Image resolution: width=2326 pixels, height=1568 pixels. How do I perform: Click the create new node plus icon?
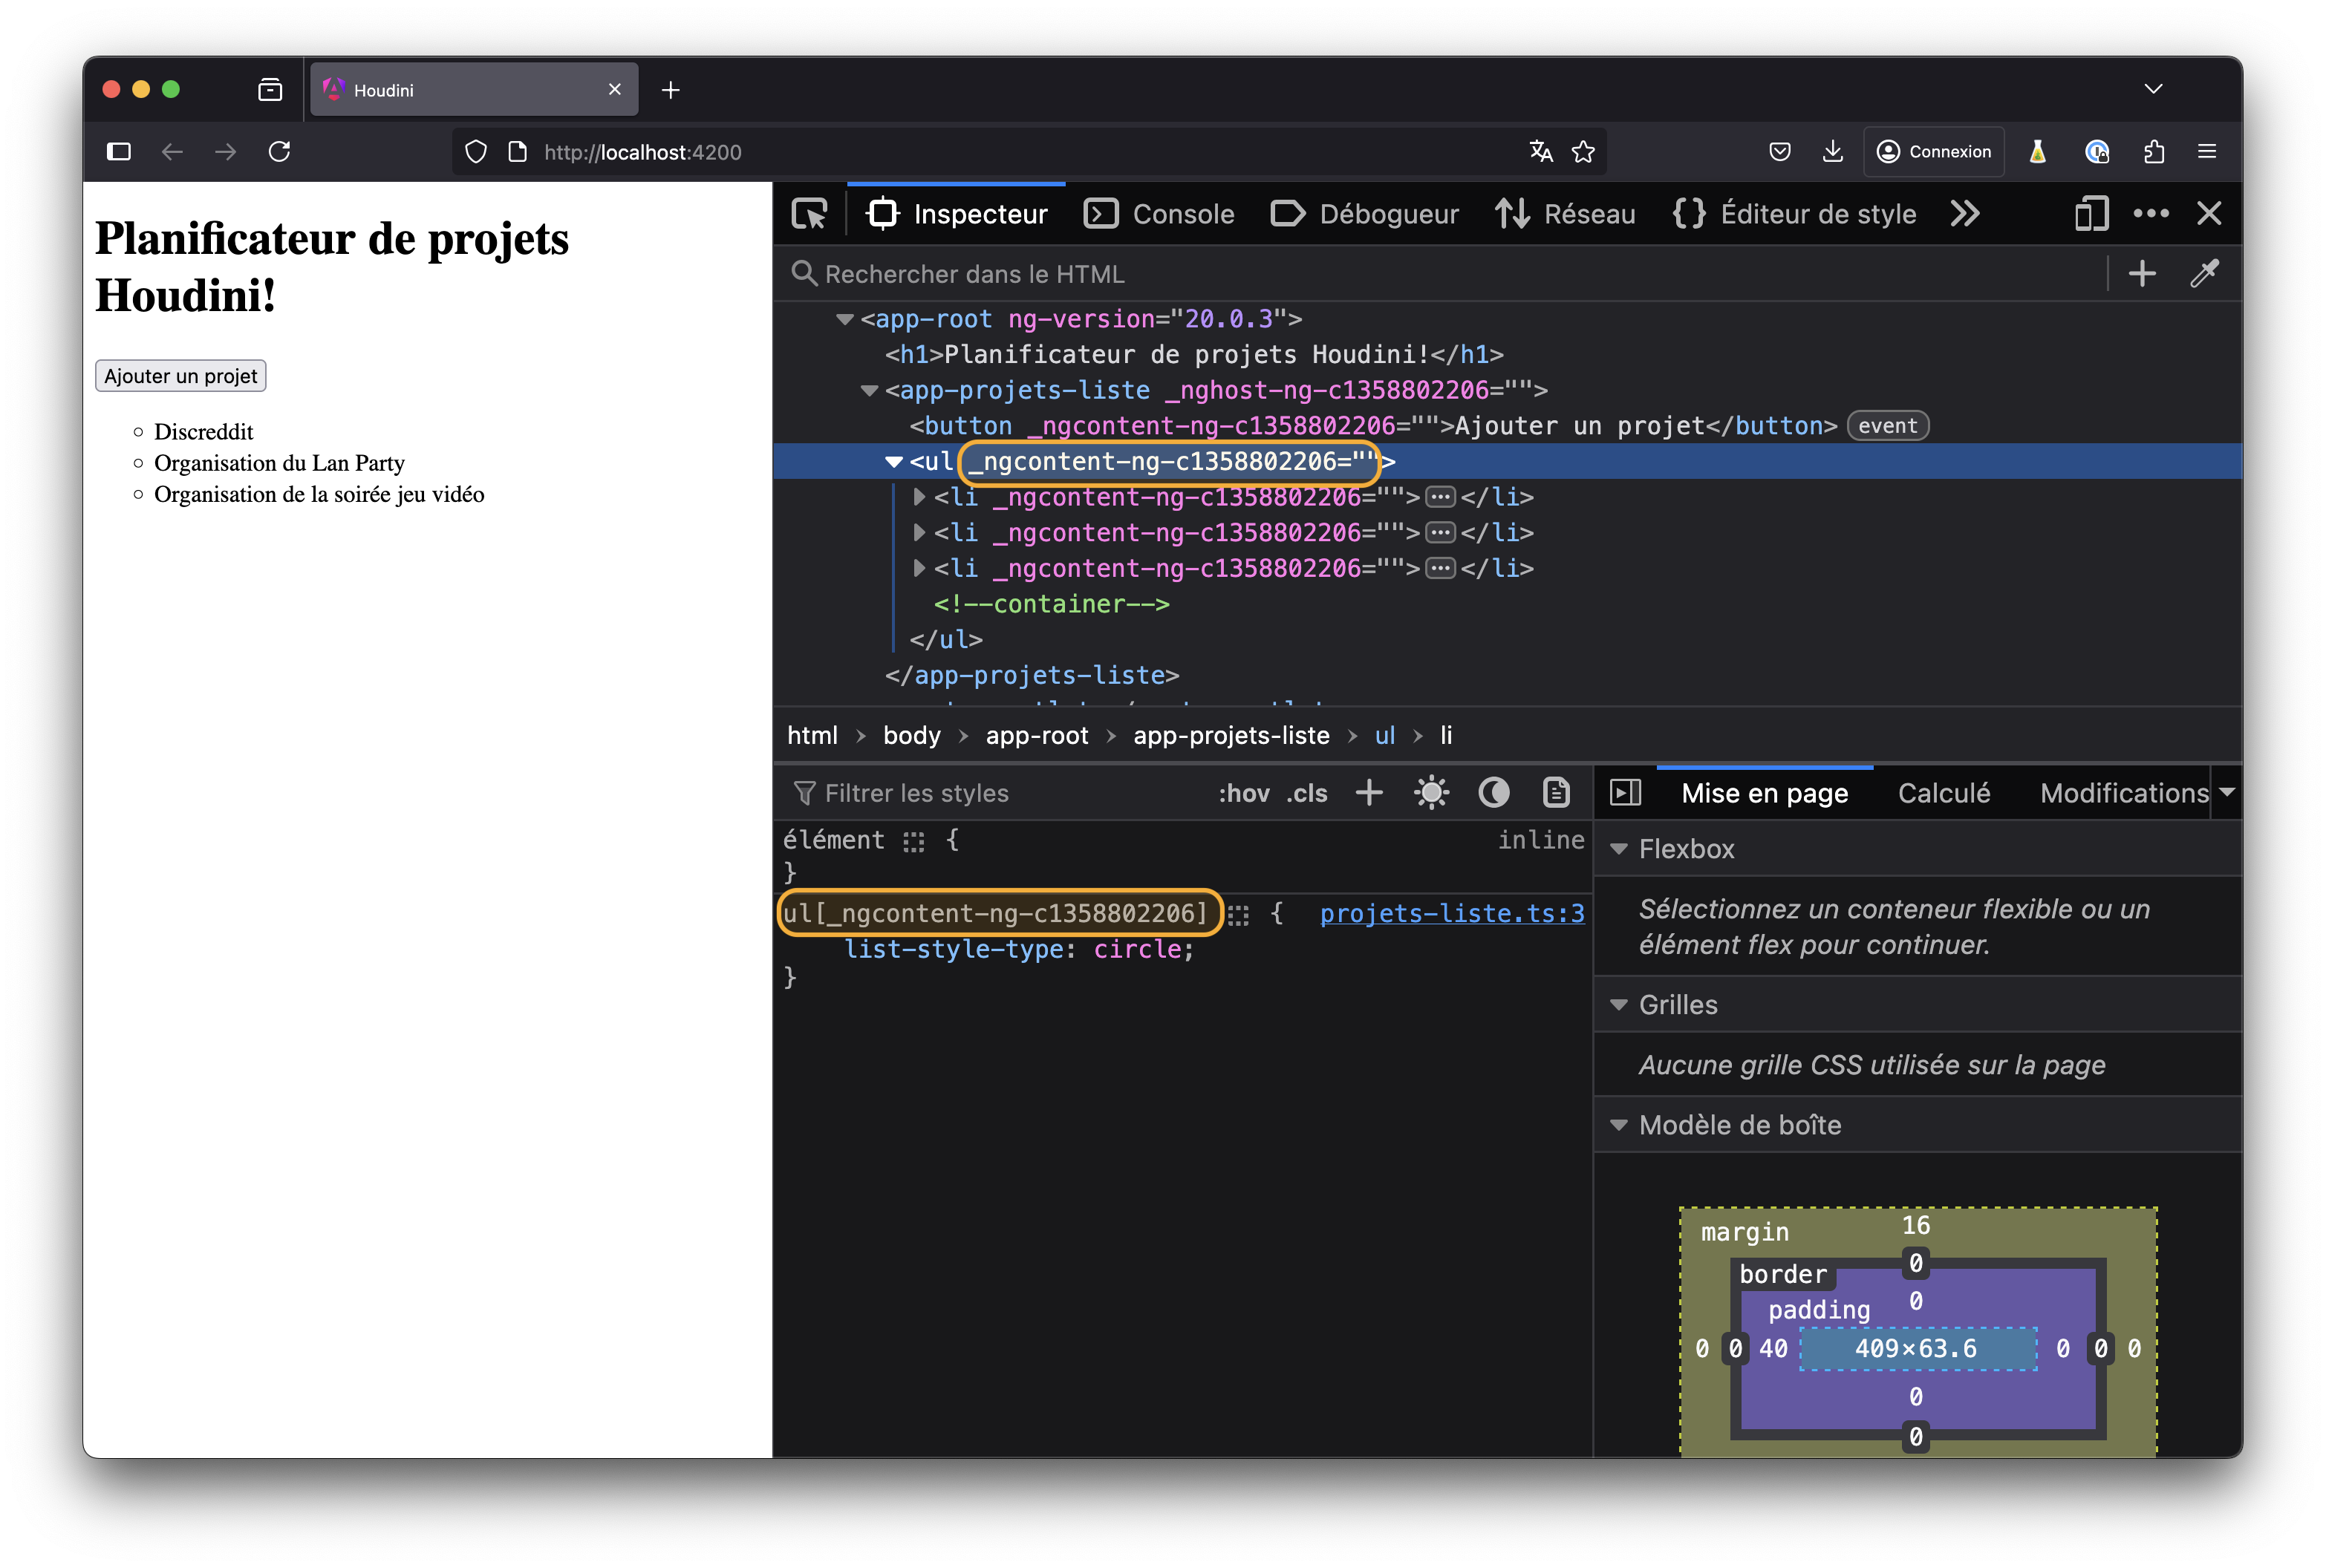(x=2141, y=274)
